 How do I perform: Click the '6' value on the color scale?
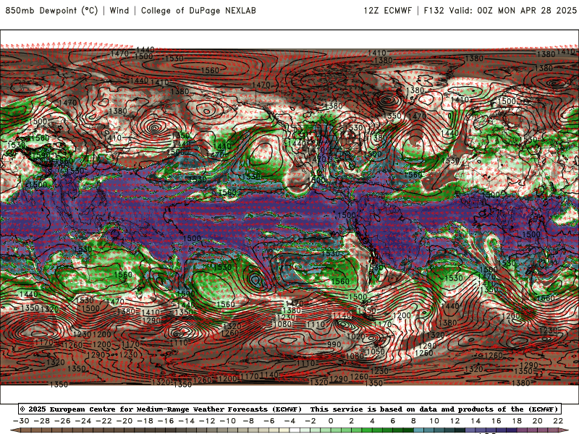(393, 421)
